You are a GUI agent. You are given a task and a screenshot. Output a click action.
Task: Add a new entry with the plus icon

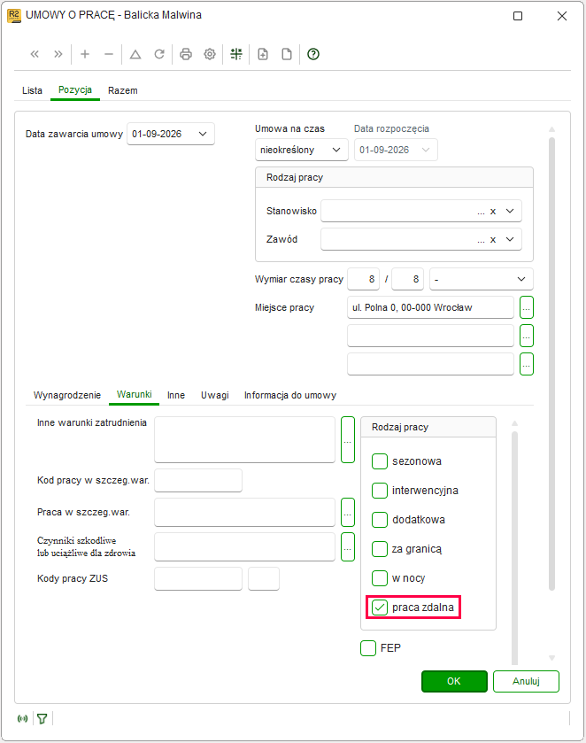[85, 54]
